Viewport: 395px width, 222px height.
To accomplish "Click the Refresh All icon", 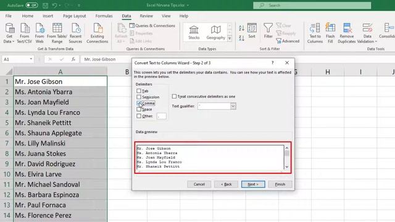I will tap(121, 33).
